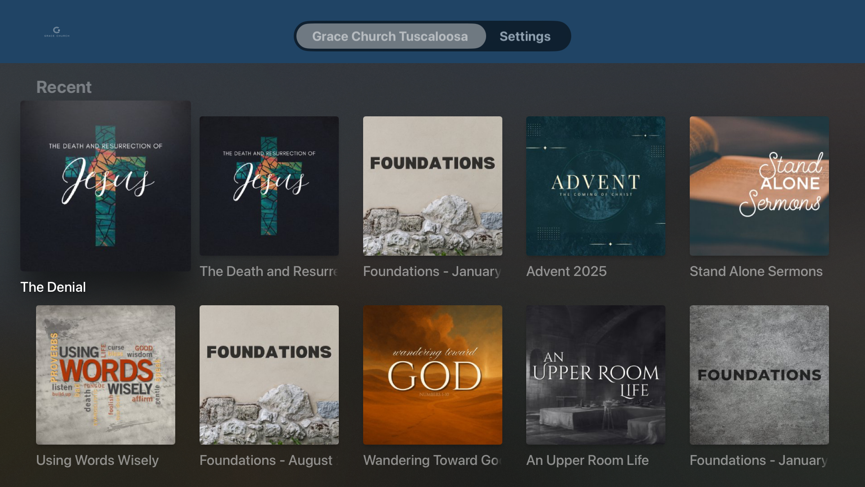Open the gray textured Foundations artwork
Image resolution: width=865 pixels, height=487 pixels.
point(759,375)
